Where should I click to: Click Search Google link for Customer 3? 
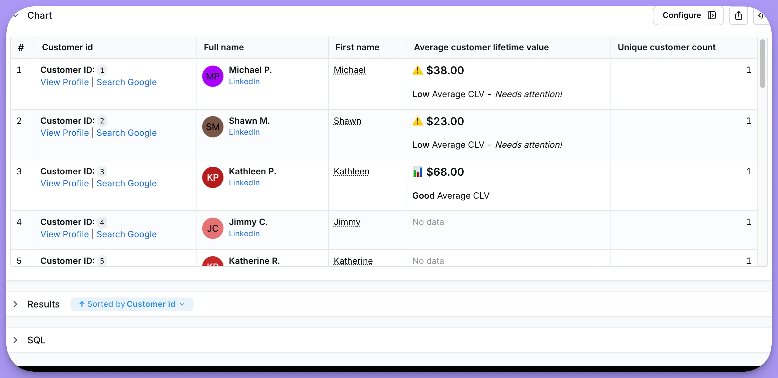click(x=127, y=183)
